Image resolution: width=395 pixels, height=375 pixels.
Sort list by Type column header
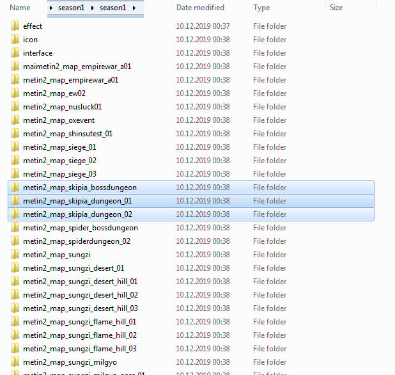(261, 8)
